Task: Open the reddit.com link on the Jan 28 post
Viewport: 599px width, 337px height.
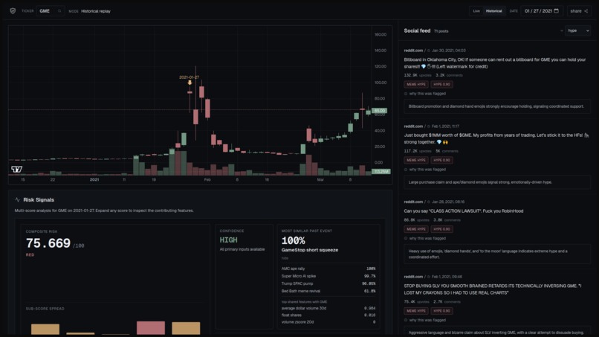Action: coord(413,202)
